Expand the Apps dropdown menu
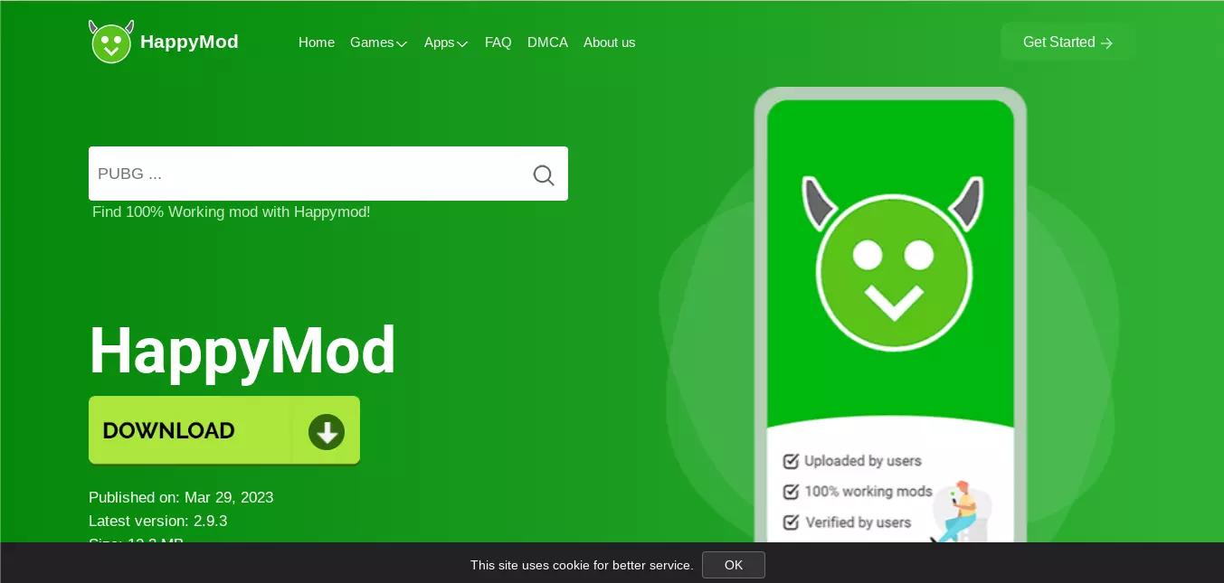The height and width of the screenshot is (583, 1224). point(446,42)
